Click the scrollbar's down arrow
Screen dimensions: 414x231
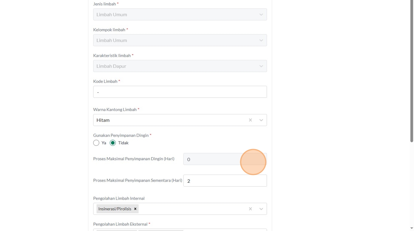pyautogui.click(x=412, y=228)
